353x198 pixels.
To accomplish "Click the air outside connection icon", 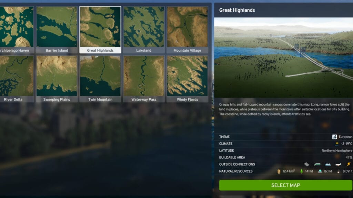I will [337, 164].
